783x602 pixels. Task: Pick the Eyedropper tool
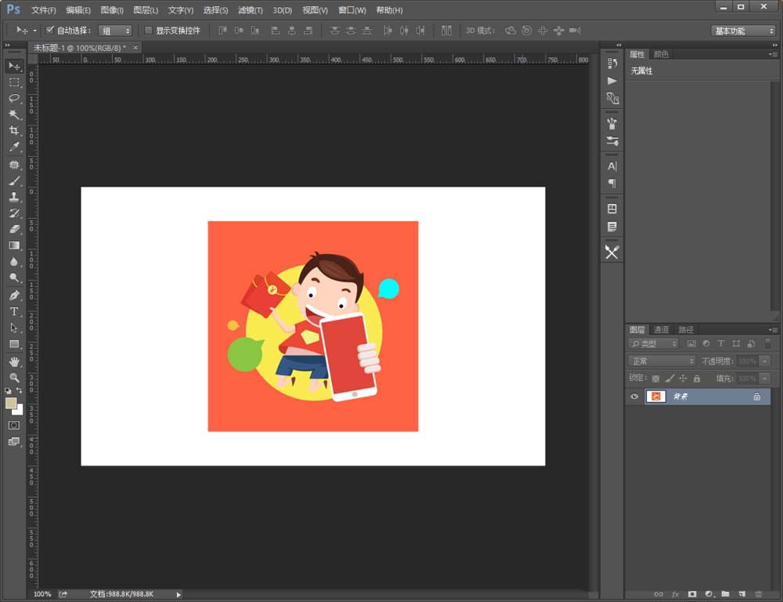pos(14,147)
